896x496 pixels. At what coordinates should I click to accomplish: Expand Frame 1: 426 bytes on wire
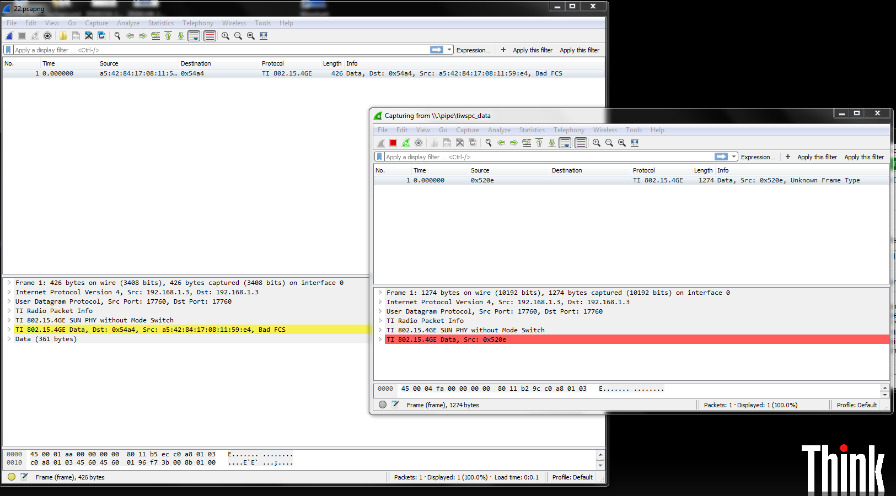coord(9,283)
